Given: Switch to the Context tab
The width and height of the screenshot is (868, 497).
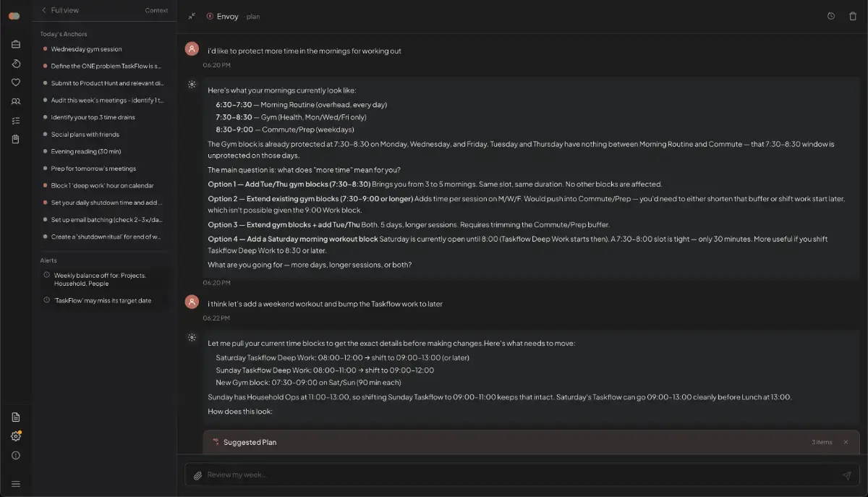Looking at the screenshot, I should [x=156, y=10].
